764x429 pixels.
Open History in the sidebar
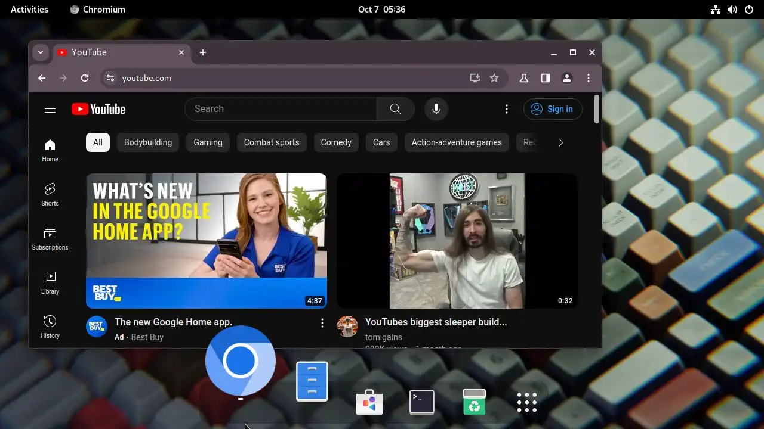point(50,327)
